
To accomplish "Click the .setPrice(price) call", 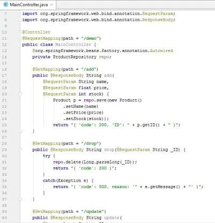I will (x=83, y=113).
